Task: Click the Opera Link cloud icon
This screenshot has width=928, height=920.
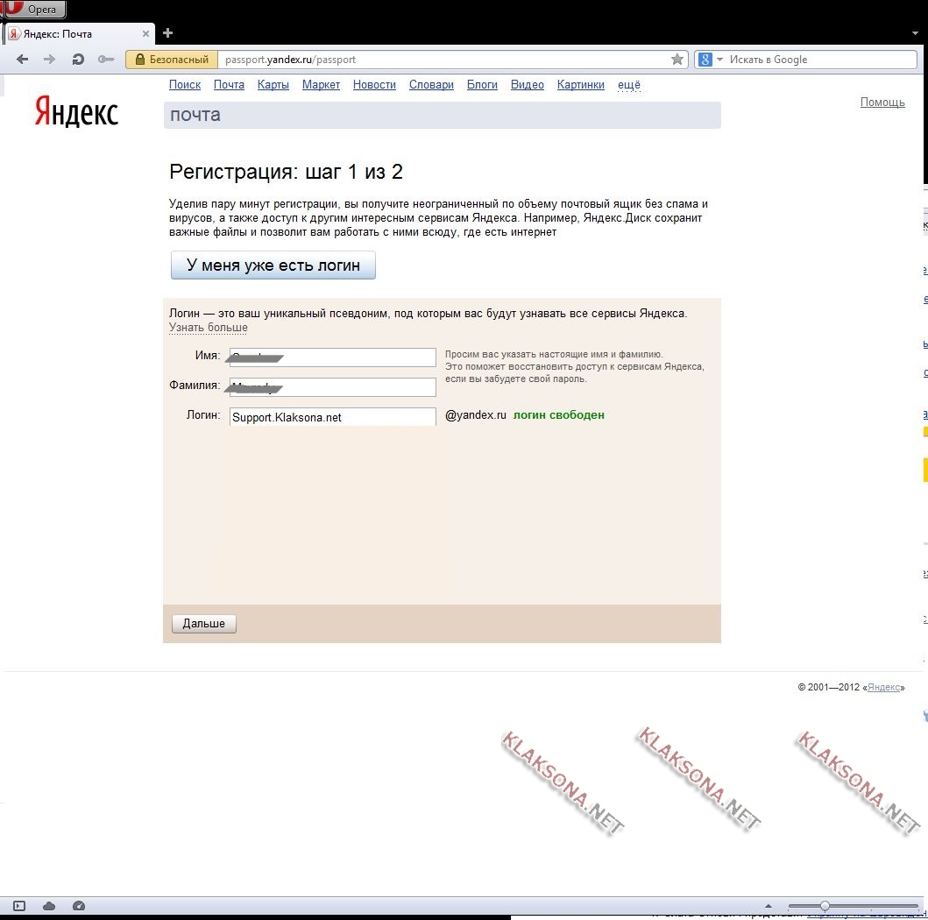Action: (49, 906)
